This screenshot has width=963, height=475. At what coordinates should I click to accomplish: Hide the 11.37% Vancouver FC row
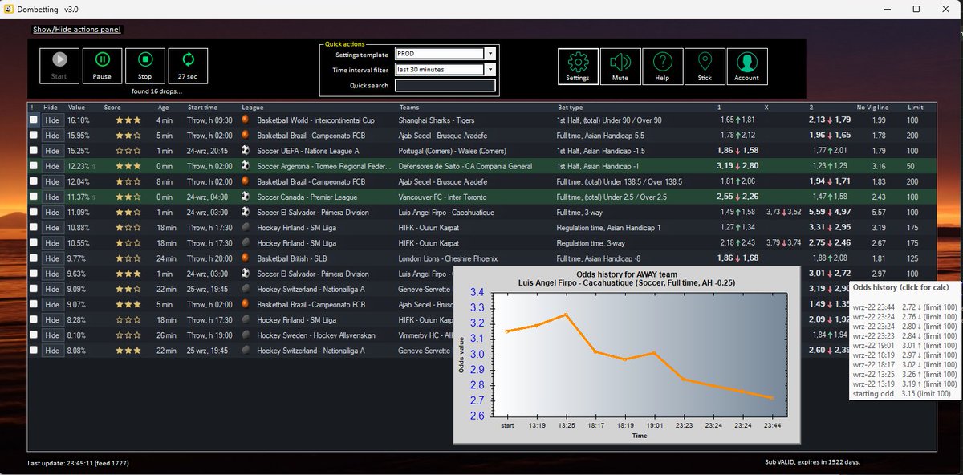click(52, 197)
